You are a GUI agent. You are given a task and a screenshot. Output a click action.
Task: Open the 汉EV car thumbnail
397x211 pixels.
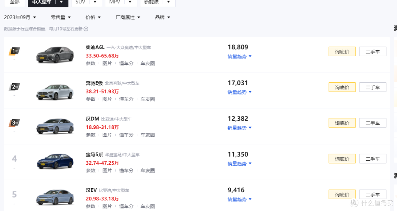click(x=55, y=197)
